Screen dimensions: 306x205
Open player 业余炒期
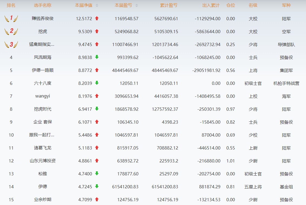point(43,200)
